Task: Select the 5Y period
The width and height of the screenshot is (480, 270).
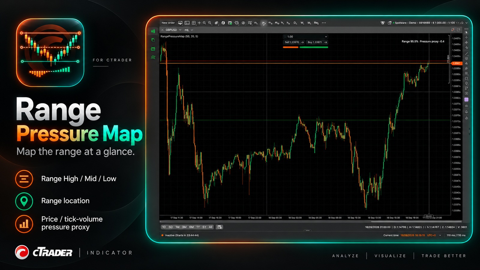Action: pos(204,227)
